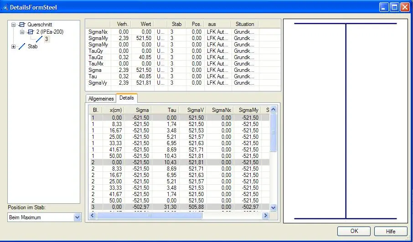Click the IPEa-200 cross-section icon
Image resolution: width=413 pixels, height=242 pixels.
click(31, 32)
